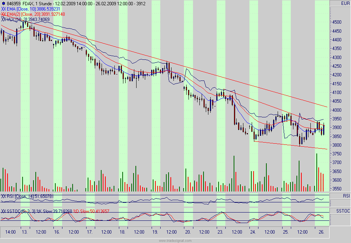The width and height of the screenshot is (351, 243).
Task: Click the 26. date label on the time axis
Action: [x=322, y=232]
